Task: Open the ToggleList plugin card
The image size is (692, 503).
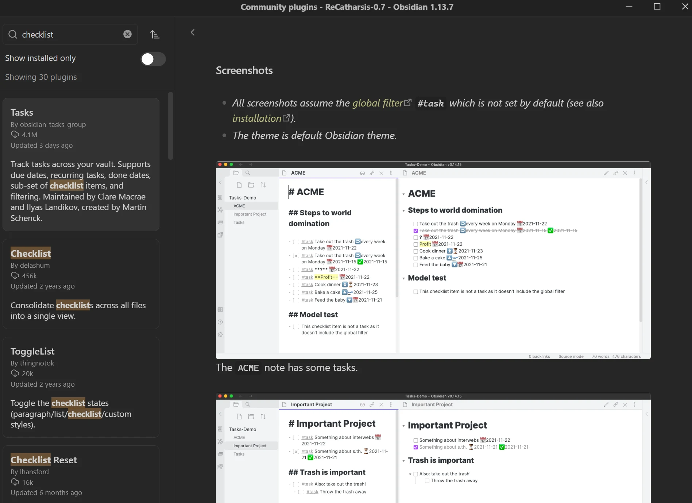Action: (x=81, y=387)
